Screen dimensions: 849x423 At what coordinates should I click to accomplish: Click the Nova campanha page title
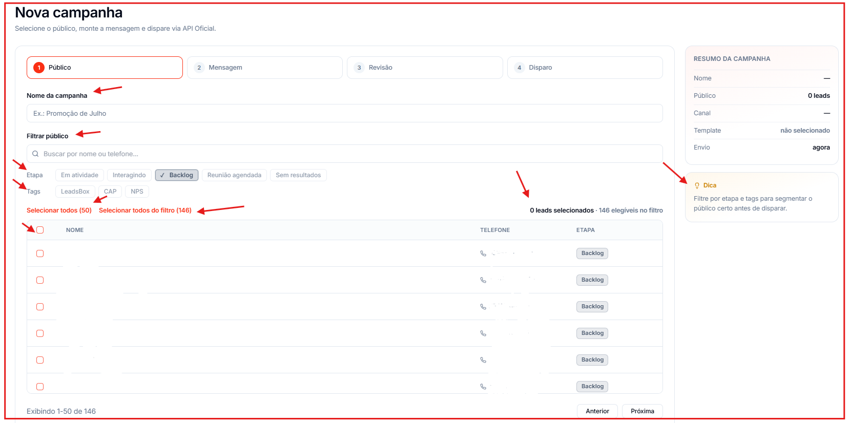69,12
